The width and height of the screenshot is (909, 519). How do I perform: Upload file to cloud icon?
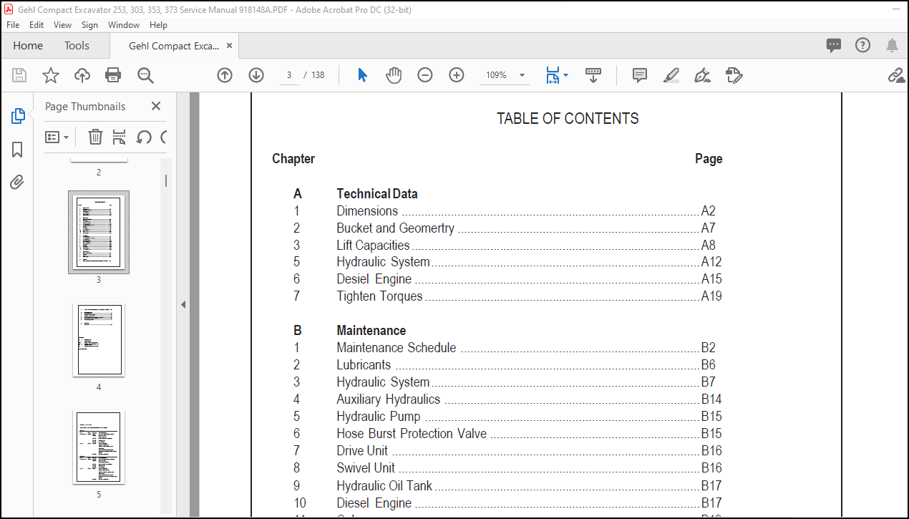click(x=82, y=75)
